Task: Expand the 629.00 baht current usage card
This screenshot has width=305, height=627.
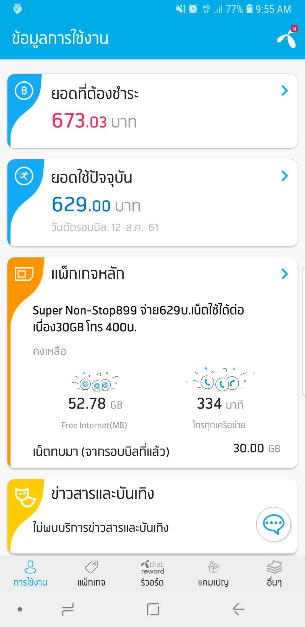Action: pyautogui.click(x=284, y=176)
